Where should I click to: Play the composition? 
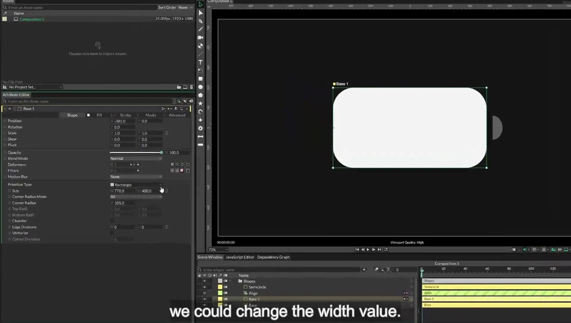coord(368,250)
